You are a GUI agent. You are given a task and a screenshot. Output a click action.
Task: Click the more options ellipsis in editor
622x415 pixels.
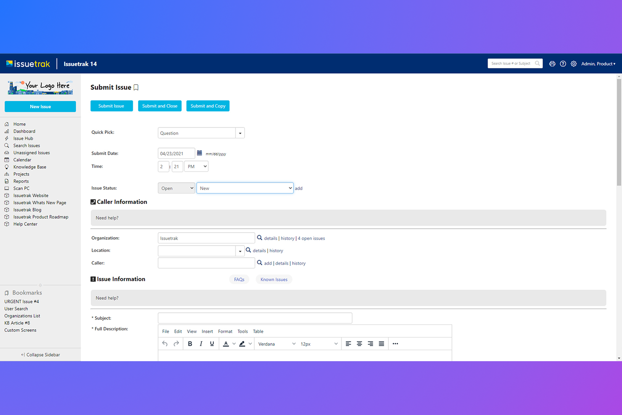click(395, 344)
